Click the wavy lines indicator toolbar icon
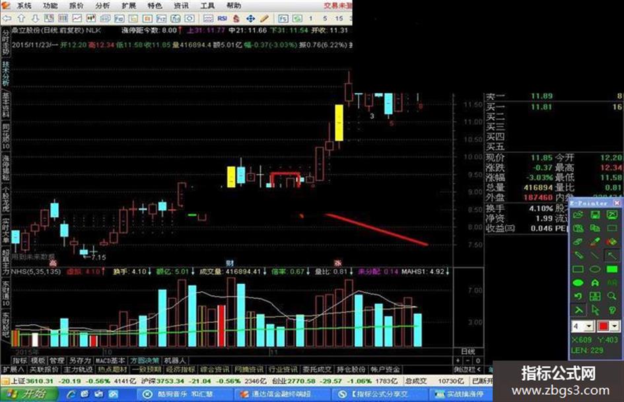Viewport: 624px width, 402px height. pyautogui.click(x=208, y=18)
